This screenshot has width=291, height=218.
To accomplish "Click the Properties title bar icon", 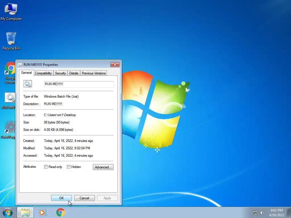I will click(x=20, y=64).
